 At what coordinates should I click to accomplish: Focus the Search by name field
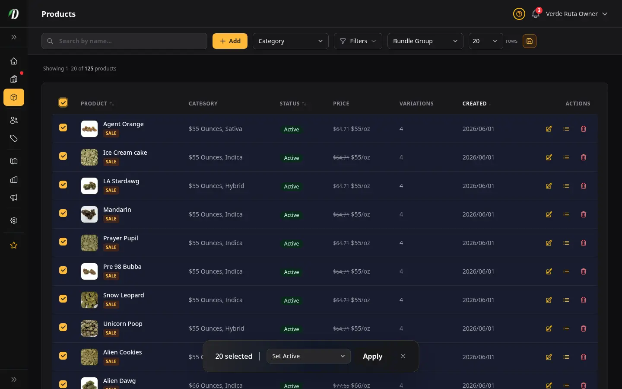124,41
